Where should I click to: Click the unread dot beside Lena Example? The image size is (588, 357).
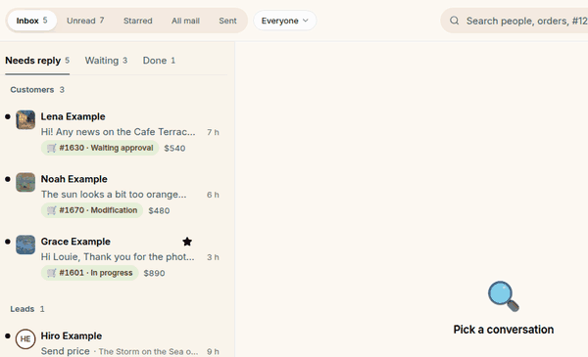8,116
